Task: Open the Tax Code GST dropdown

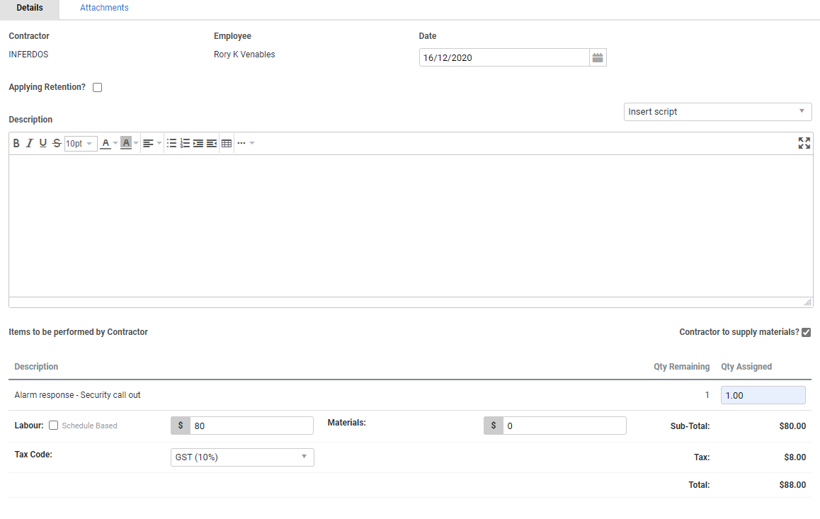Action: pos(242,457)
